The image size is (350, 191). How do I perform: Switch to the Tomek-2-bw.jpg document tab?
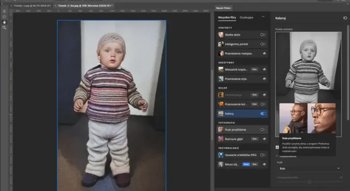pyautogui.click(x=85, y=6)
